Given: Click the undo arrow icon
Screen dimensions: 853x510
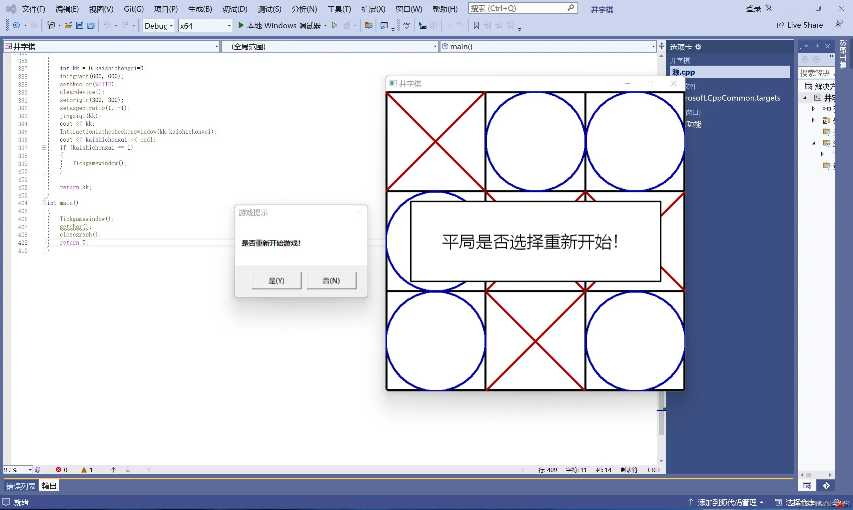Looking at the screenshot, I should click(107, 25).
